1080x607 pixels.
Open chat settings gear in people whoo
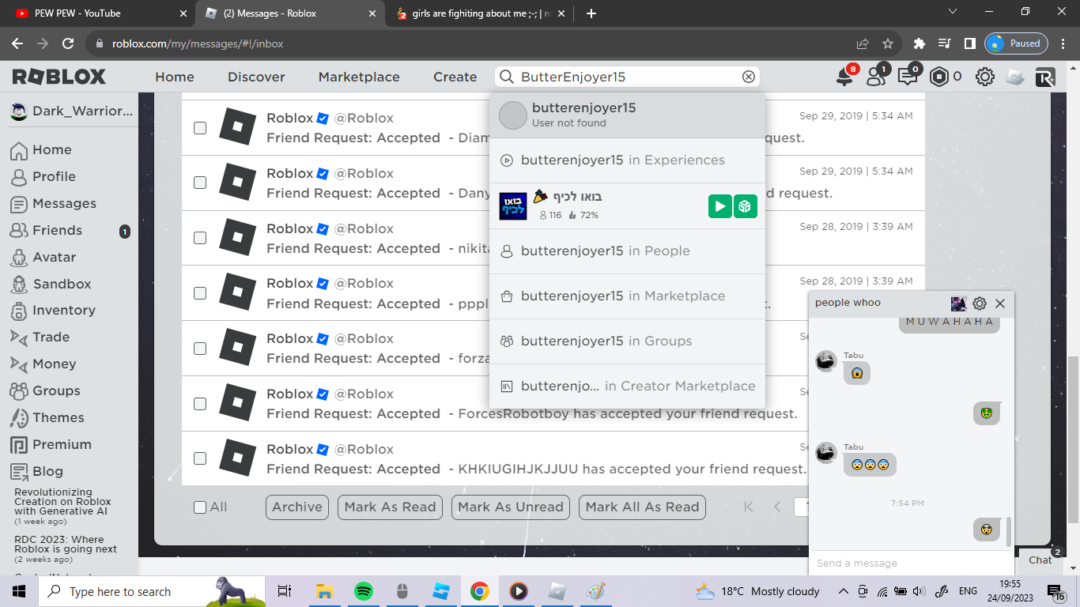(980, 303)
